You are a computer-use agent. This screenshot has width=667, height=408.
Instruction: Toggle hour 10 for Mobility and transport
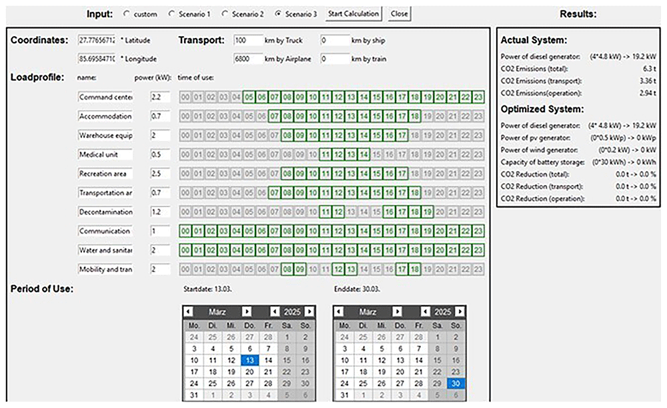click(313, 270)
